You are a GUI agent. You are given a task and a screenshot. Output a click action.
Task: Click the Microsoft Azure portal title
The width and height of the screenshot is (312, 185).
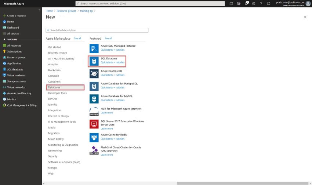14,4
